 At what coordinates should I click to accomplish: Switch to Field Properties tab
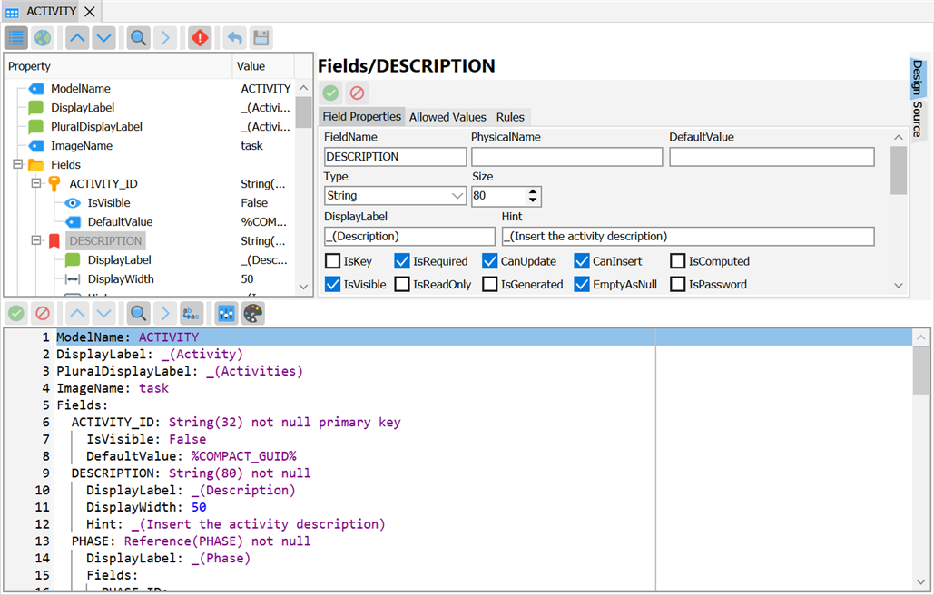(x=361, y=117)
